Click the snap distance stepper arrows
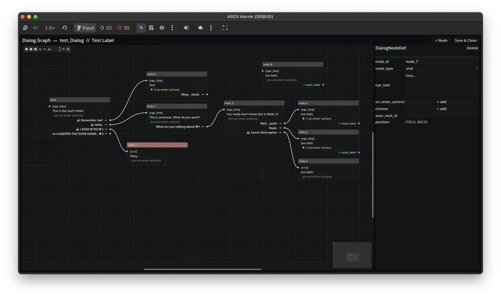The height and width of the screenshot is (298, 501). point(60,49)
